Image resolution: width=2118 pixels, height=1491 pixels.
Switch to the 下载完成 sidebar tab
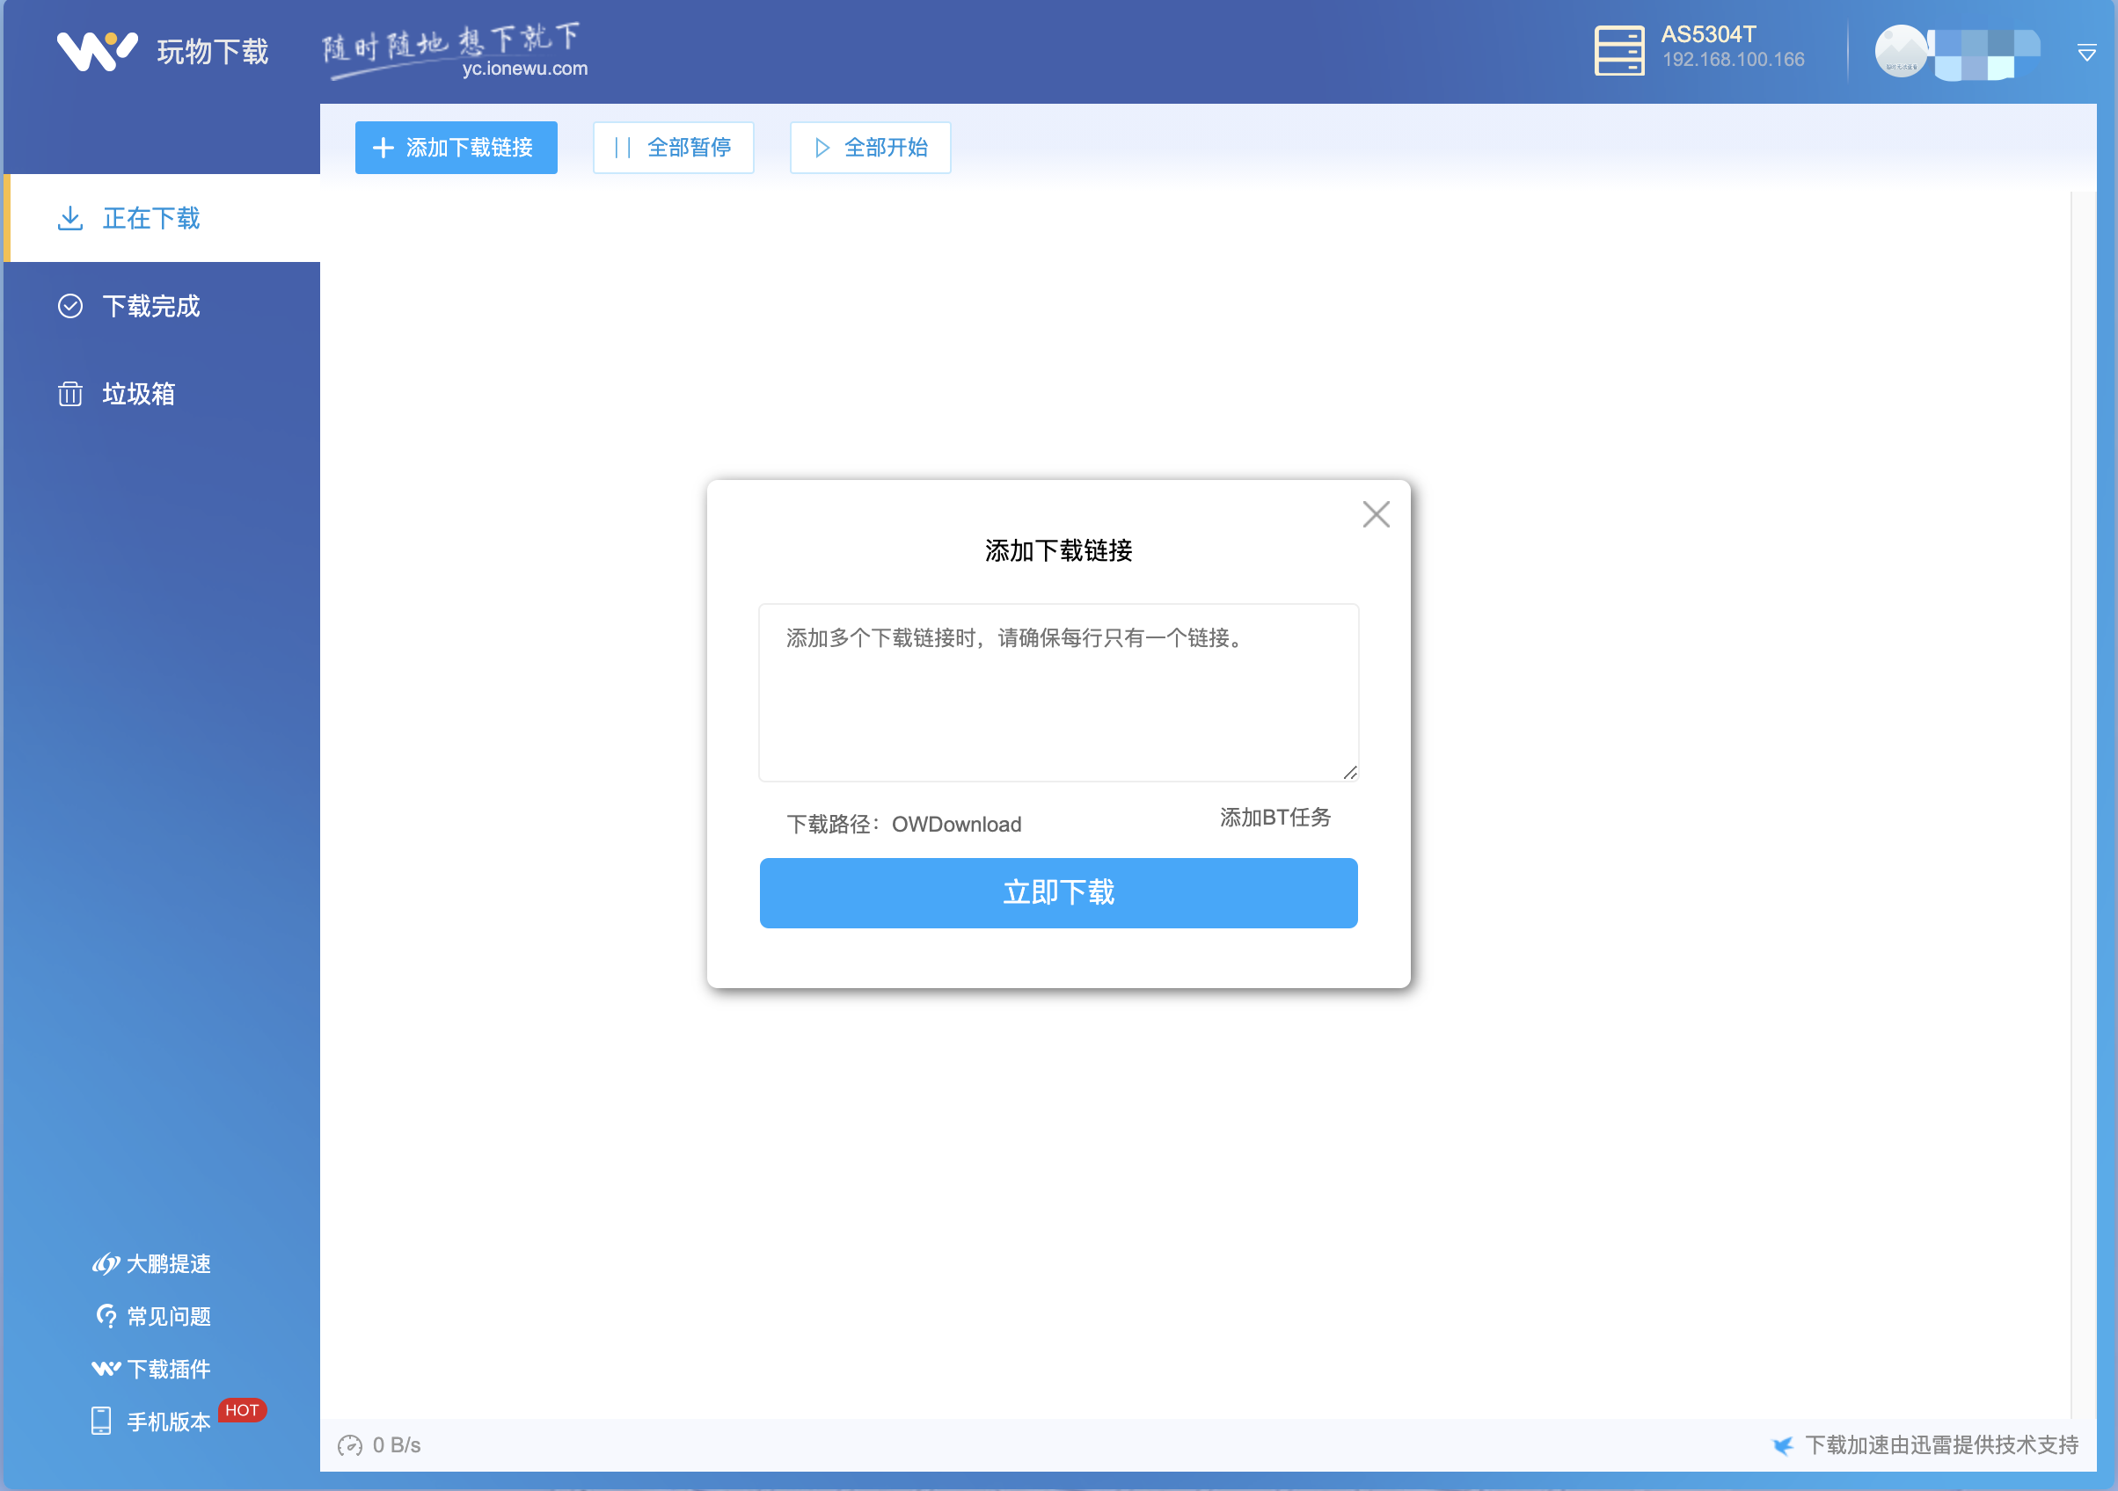tap(163, 306)
